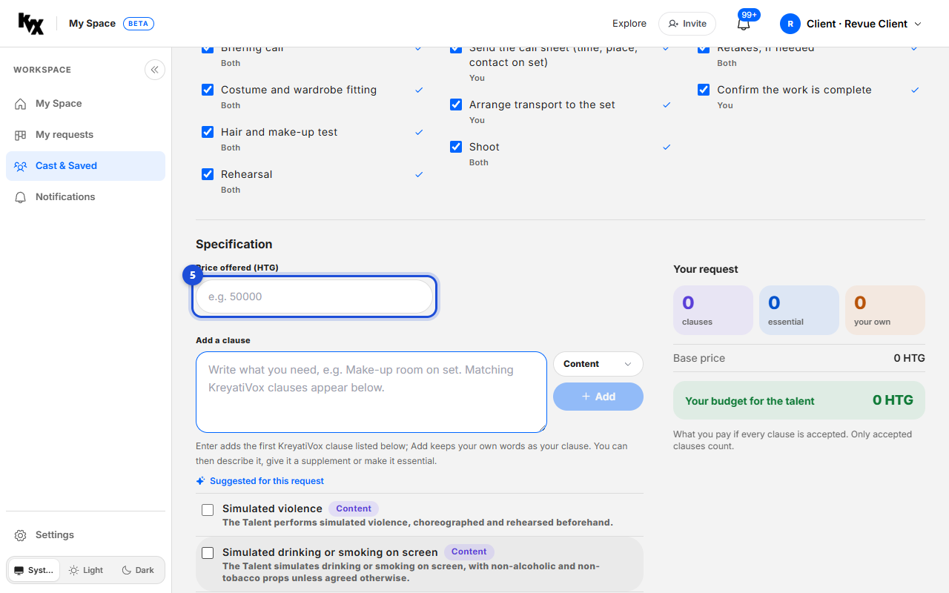Click into the Add a clause text area

coord(371,392)
